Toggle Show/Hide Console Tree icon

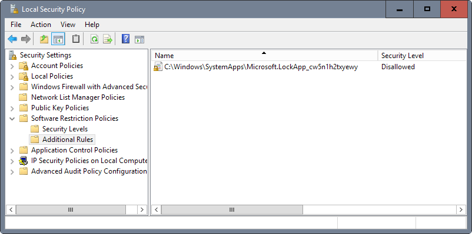58,39
